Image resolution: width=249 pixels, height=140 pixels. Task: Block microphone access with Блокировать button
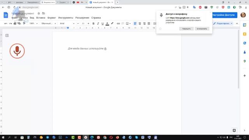click(202, 29)
